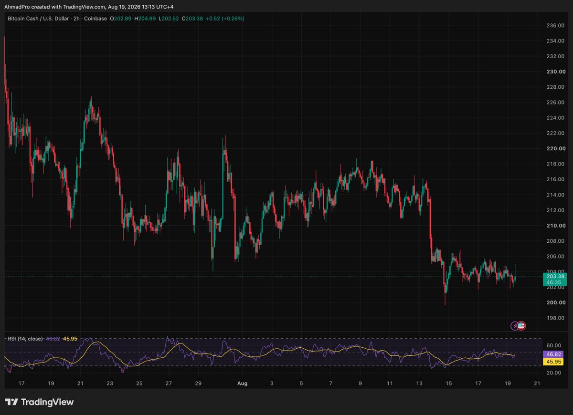
Task: Click the 11 label on the date axis
Action: pos(390,383)
